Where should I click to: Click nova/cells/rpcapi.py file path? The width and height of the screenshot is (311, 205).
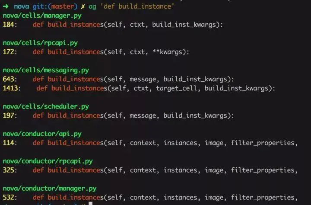coord(40,43)
